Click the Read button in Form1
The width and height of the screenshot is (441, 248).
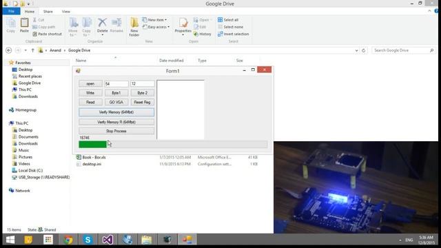click(90, 103)
